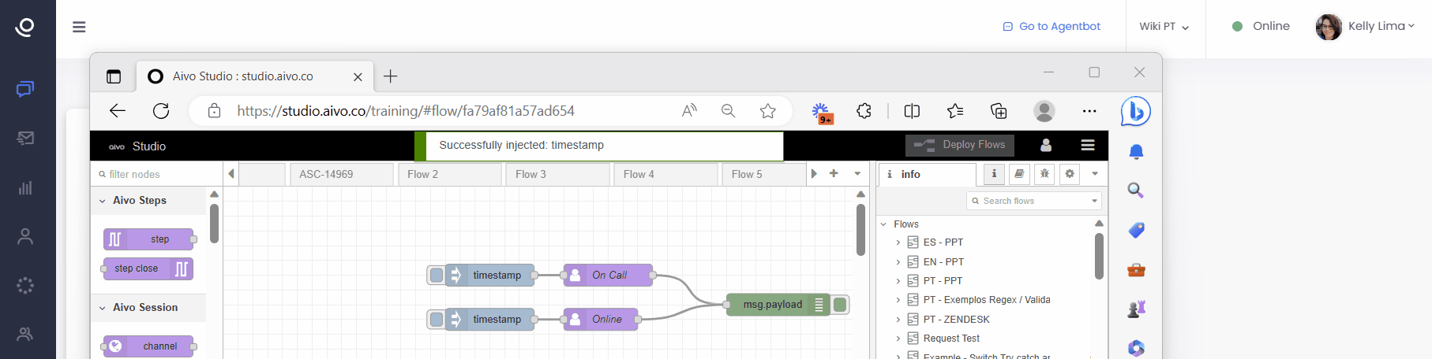Screen dimensions: 1432x359
Task: Select the Request Test flow entry
Action: coord(951,339)
